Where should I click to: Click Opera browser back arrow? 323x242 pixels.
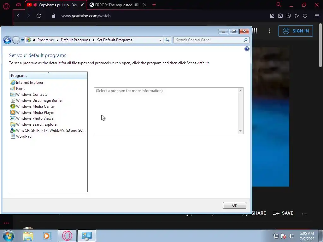pos(18,16)
